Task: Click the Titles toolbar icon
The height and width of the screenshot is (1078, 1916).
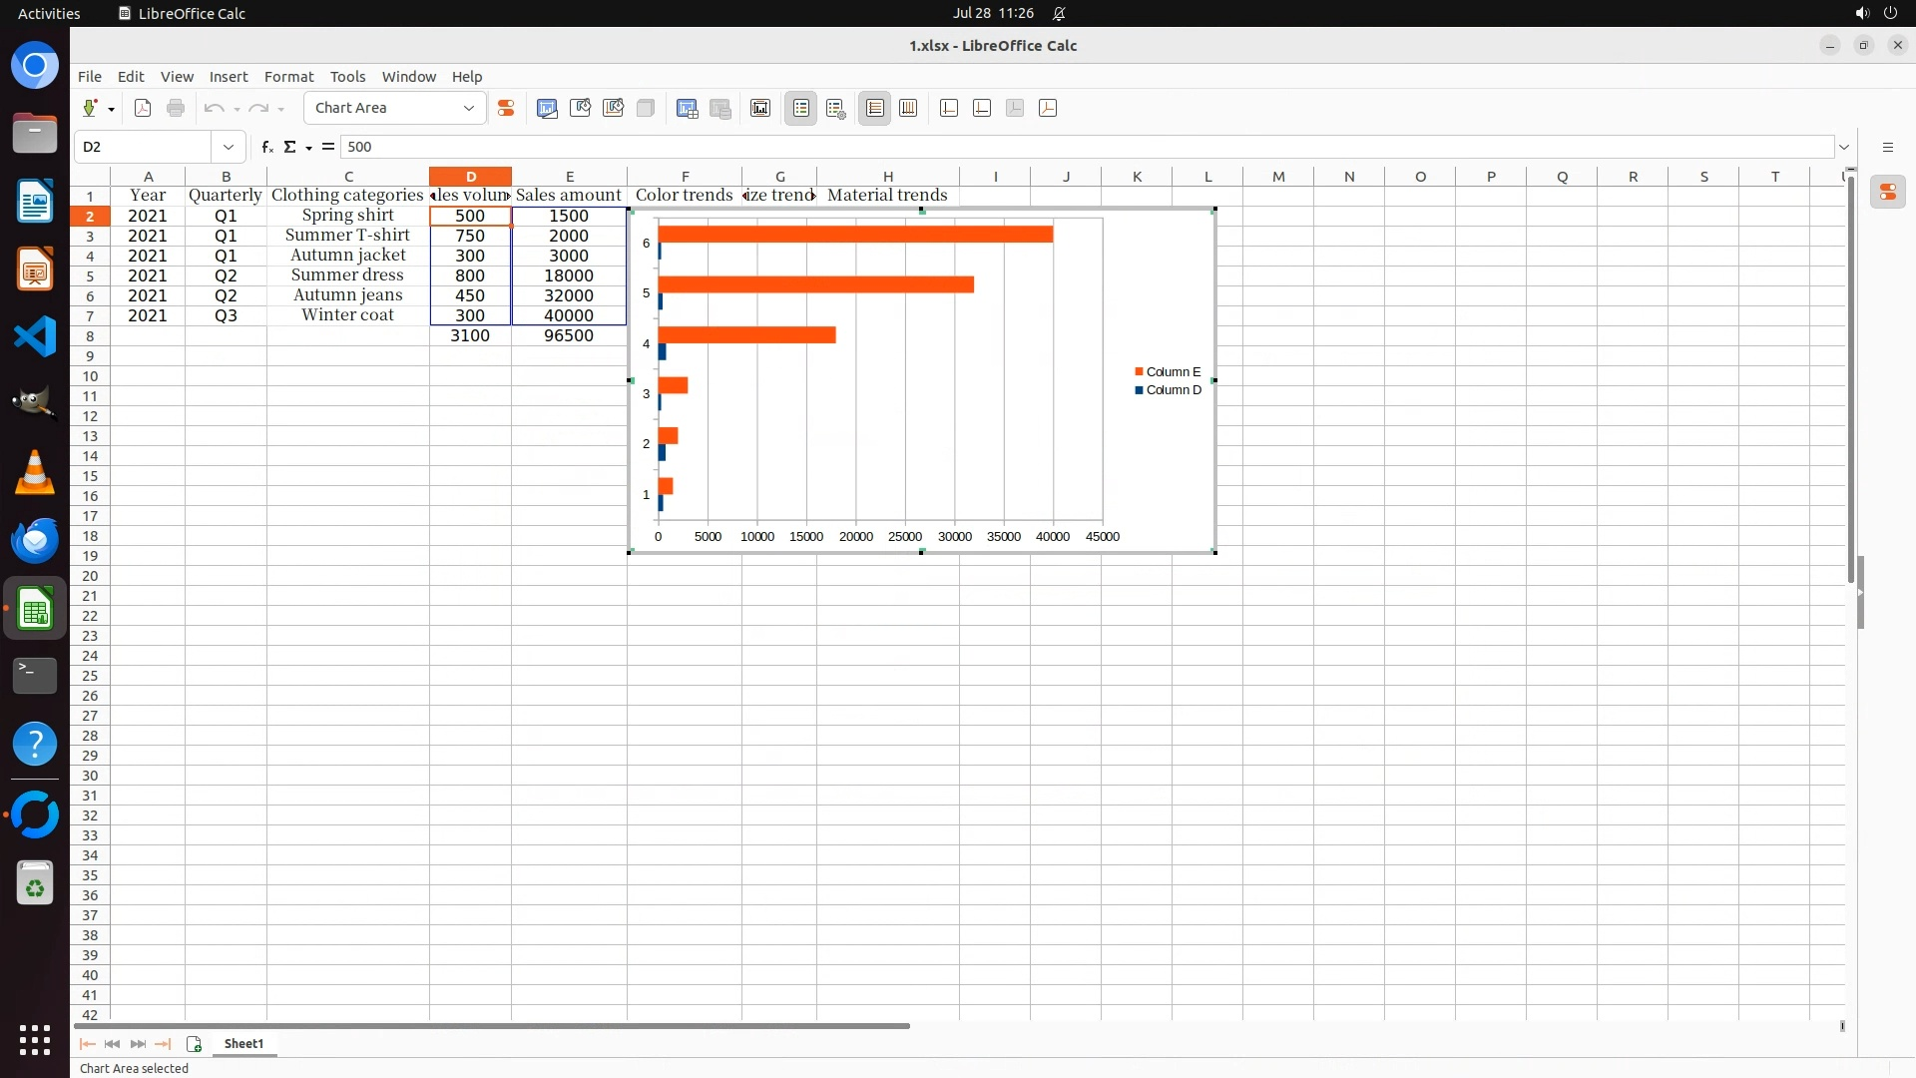Action: (x=760, y=108)
